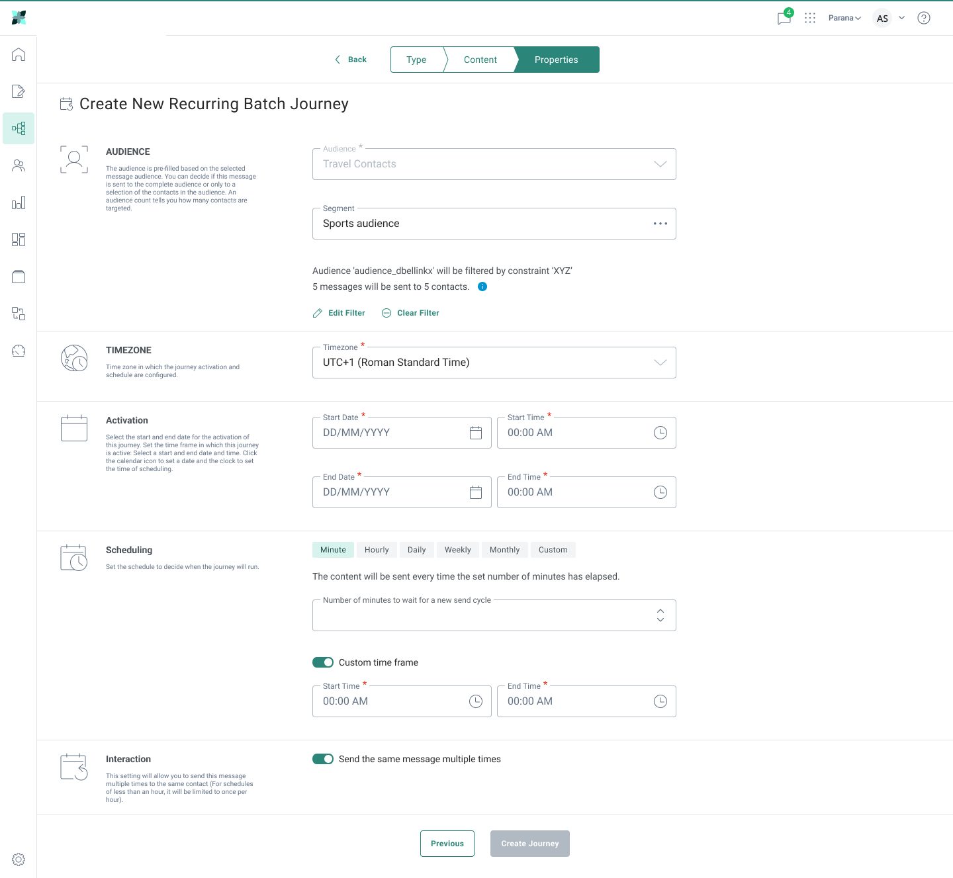Open clock picker for Activation Start Time
The image size is (953, 878).
660,433
